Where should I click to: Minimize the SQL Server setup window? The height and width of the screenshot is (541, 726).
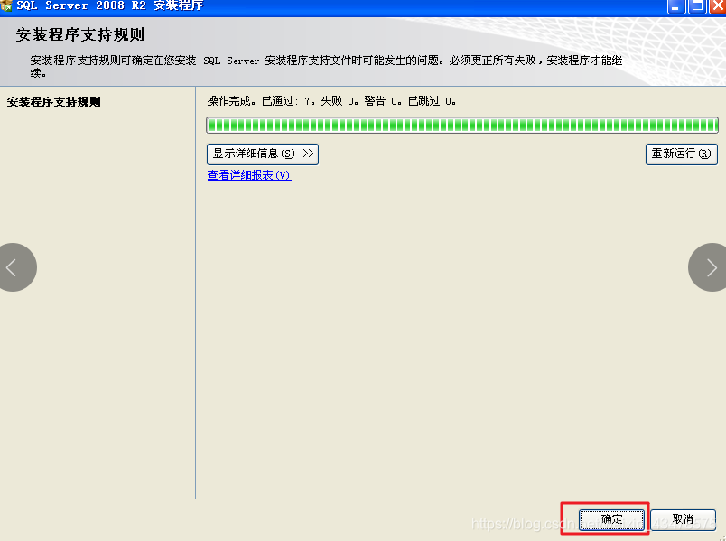pyautogui.click(x=676, y=6)
